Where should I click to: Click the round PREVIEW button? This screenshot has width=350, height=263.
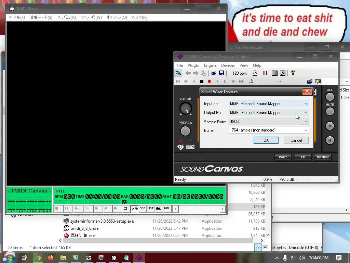[185, 131]
